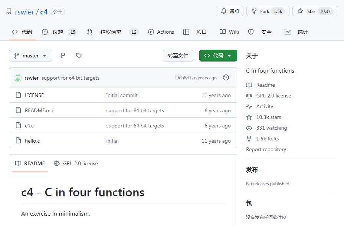Star the repository with the Star button
This screenshot has width=344, height=226.
(x=315, y=11)
